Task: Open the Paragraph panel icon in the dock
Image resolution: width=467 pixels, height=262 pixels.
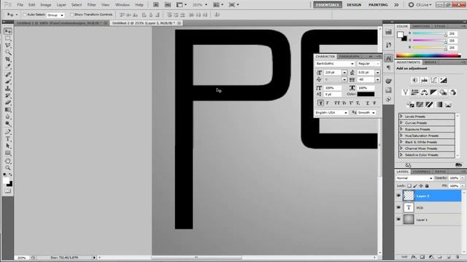Action: (x=388, y=68)
